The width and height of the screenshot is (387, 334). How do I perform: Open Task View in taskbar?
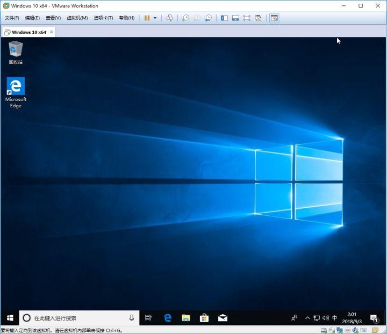(x=148, y=318)
